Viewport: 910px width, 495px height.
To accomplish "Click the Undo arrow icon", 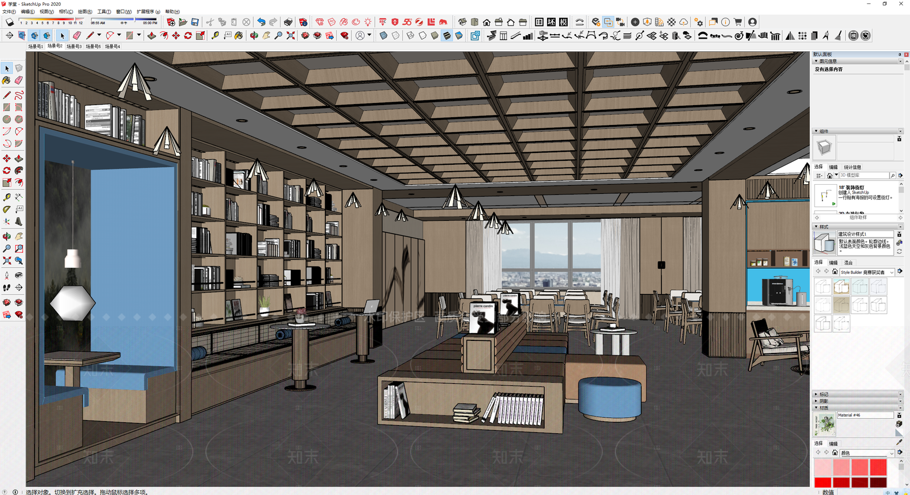I will point(261,22).
